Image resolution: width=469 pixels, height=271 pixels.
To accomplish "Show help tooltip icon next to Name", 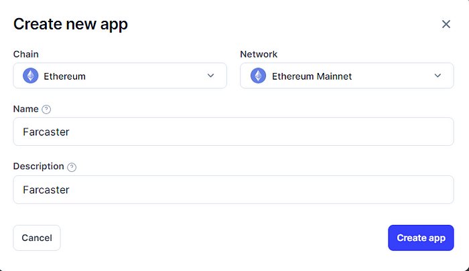I will coord(46,109).
